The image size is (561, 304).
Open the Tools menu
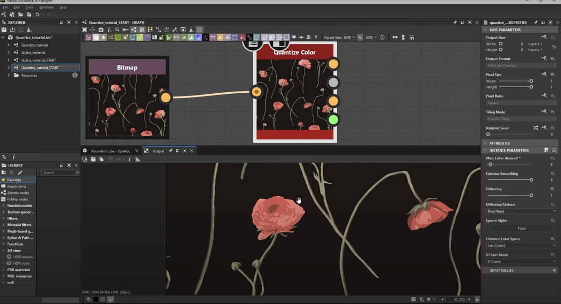[x=29, y=7]
